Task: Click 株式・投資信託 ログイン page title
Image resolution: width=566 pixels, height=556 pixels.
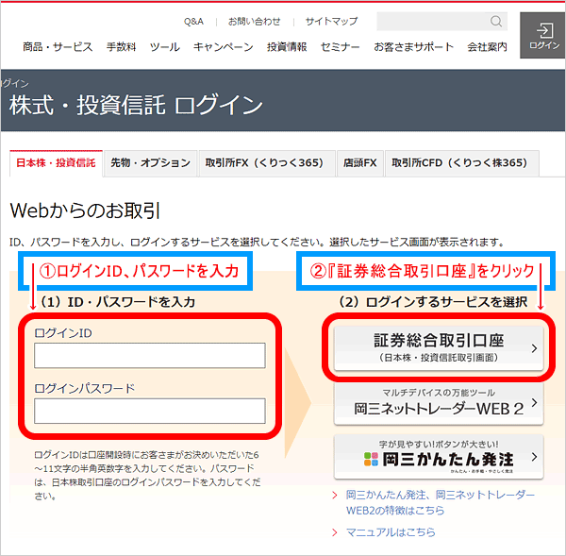Action: (x=136, y=105)
